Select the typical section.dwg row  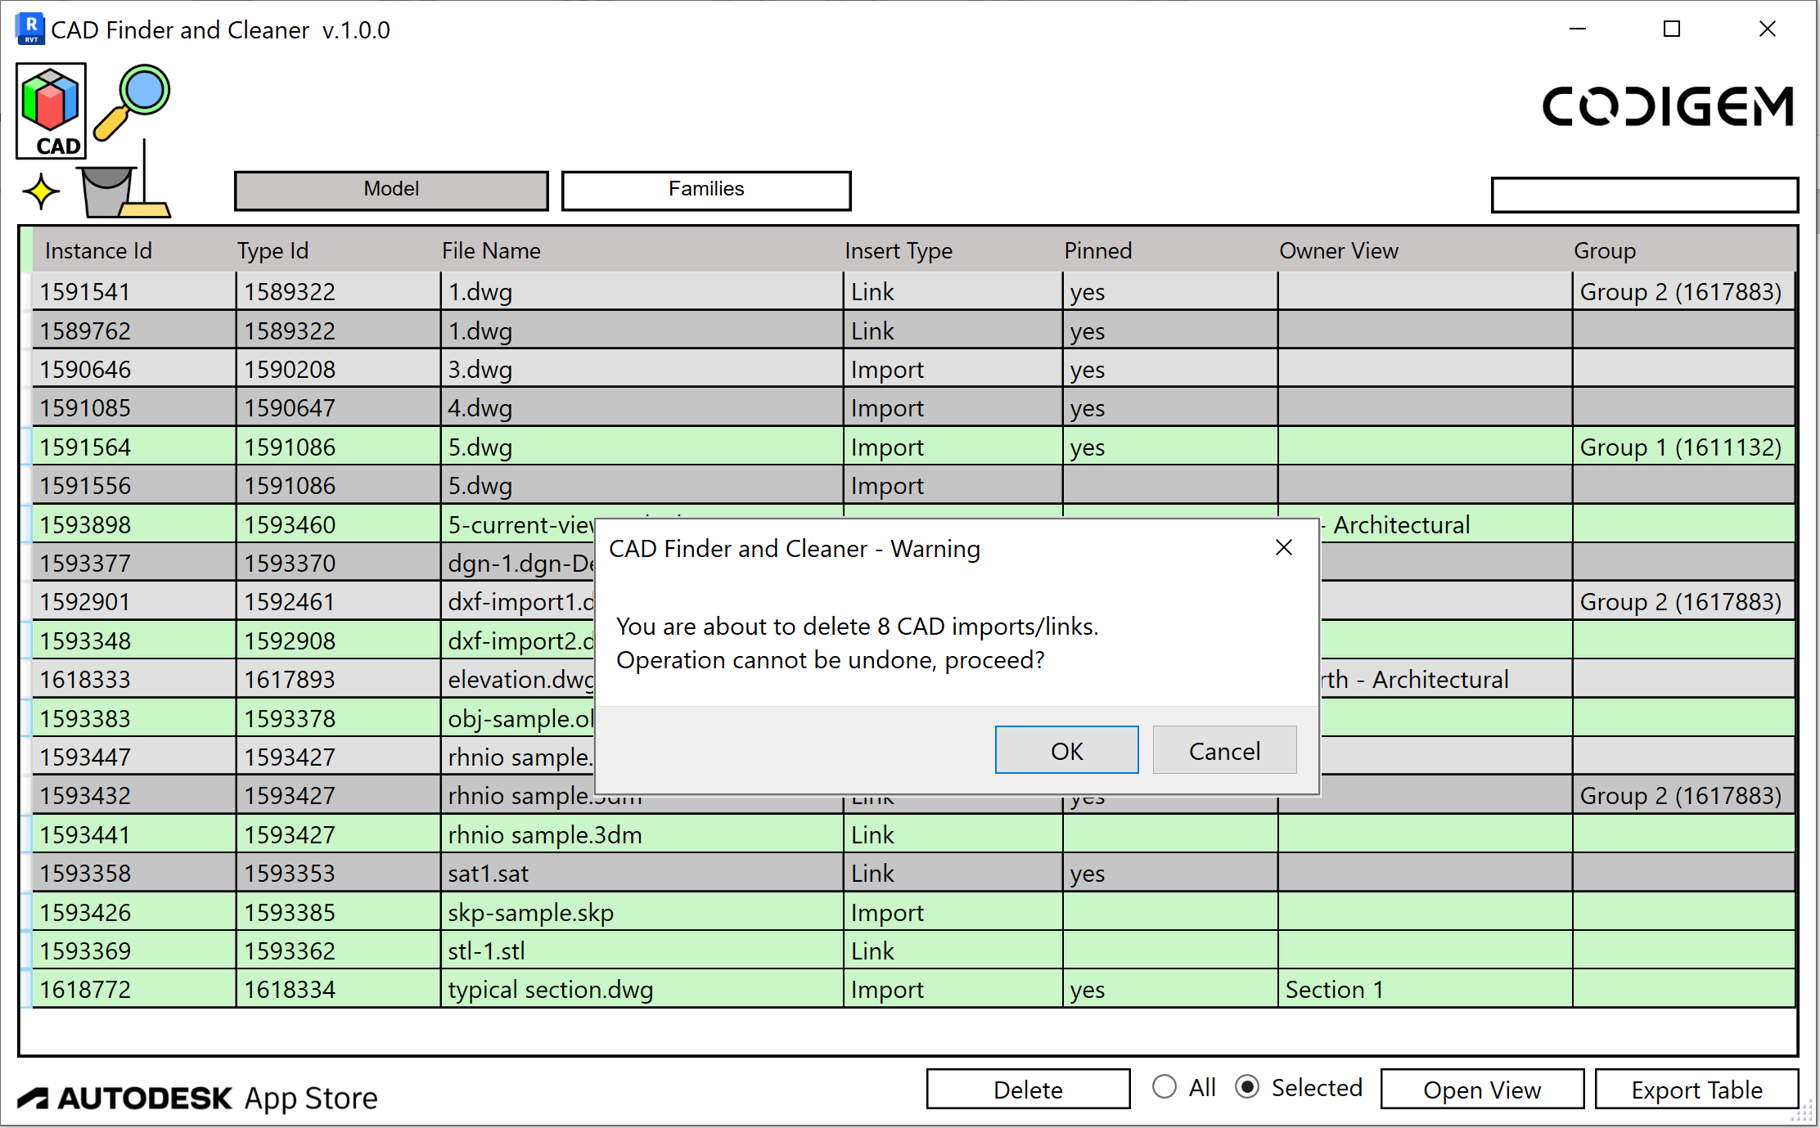click(550, 989)
